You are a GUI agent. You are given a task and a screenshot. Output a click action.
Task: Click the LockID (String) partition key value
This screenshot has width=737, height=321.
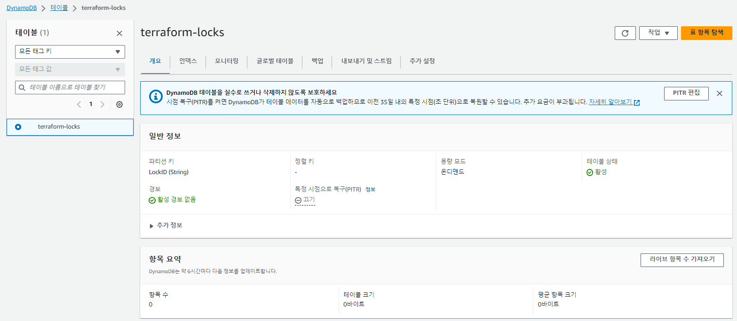(x=169, y=172)
